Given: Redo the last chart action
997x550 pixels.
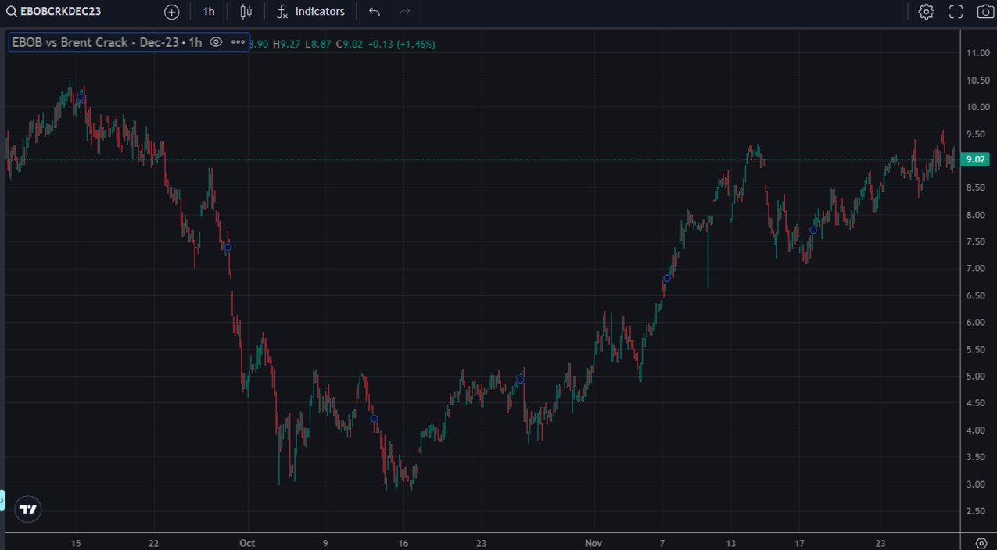Looking at the screenshot, I should 404,12.
